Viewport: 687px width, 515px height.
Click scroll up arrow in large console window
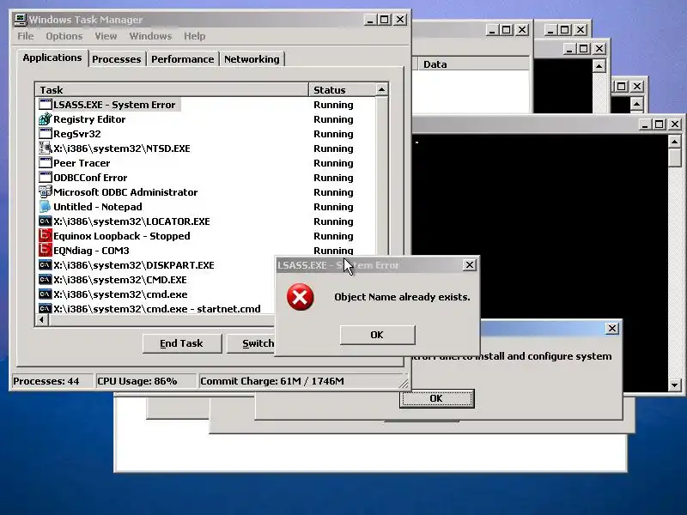(x=675, y=142)
